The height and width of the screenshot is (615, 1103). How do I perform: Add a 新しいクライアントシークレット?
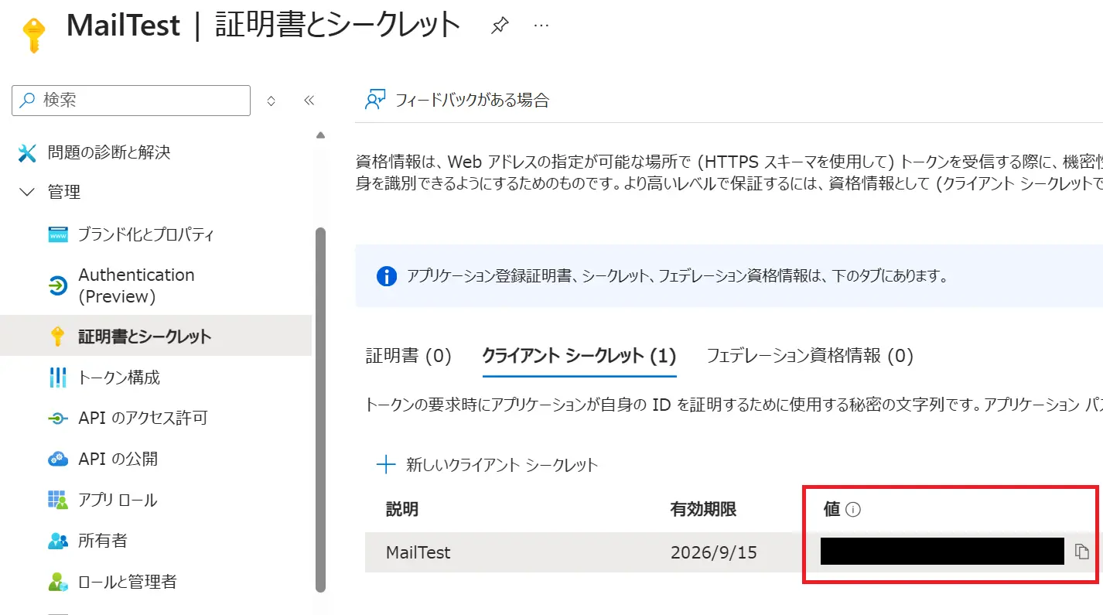[x=487, y=464]
